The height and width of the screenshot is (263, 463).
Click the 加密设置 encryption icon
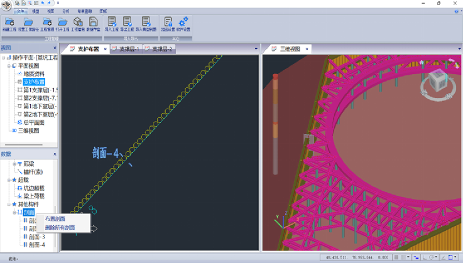point(168,23)
